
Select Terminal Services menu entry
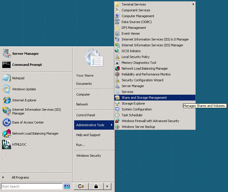[x=155, y=4]
